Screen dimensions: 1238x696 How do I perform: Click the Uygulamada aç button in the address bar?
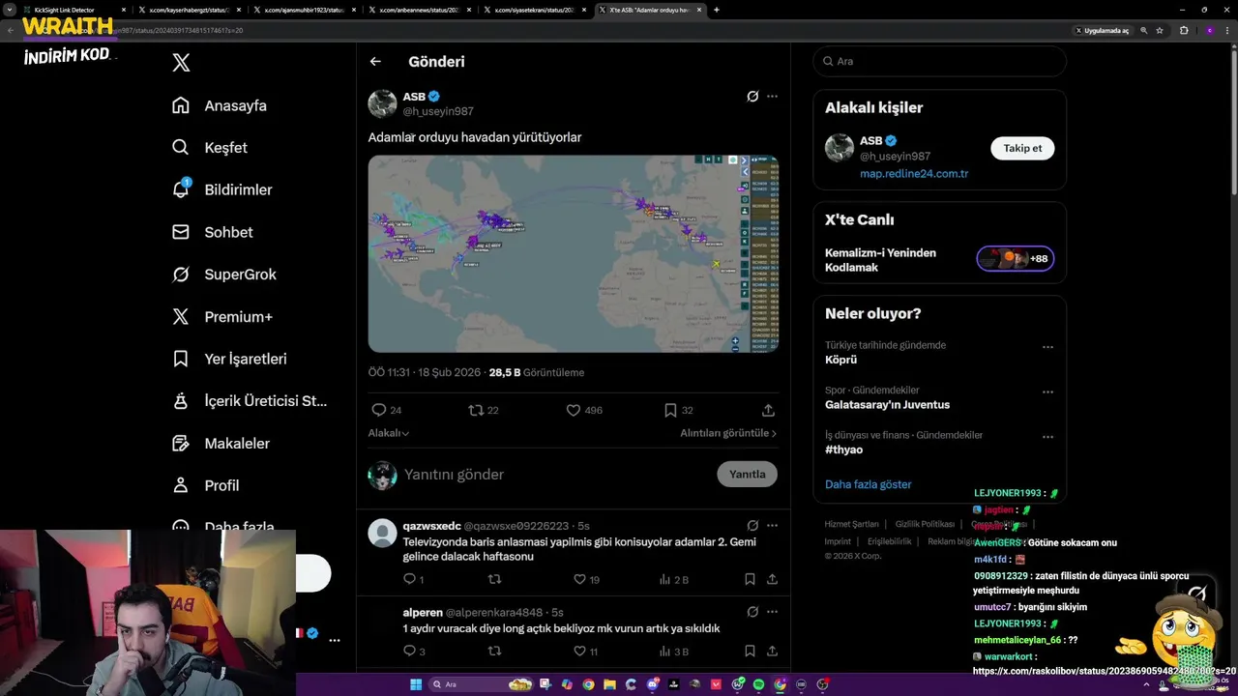point(1103,30)
